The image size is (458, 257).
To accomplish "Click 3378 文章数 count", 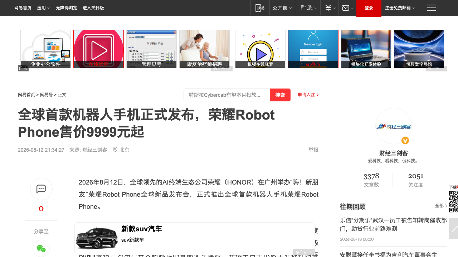I will (x=371, y=180).
